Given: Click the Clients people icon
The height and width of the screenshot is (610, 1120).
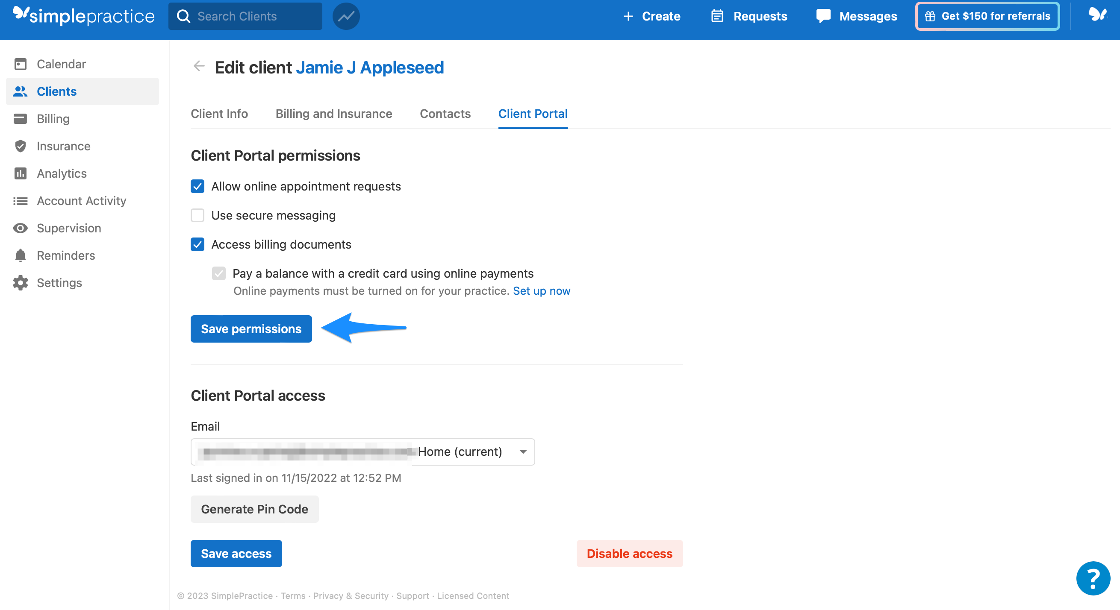Looking at the screenshot, I should (21, 92).
